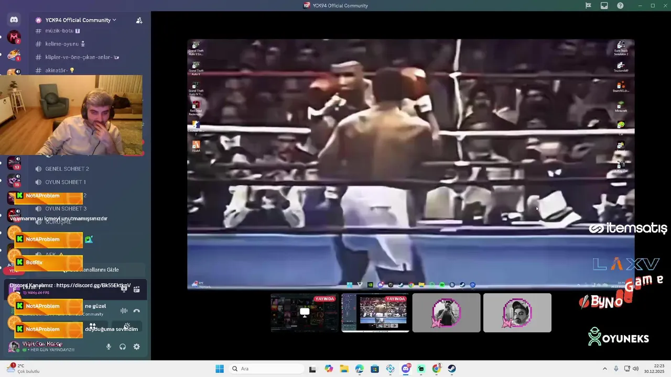
Task: Open Microsoft Store from the taskbar
Action: tap(375, 369)
